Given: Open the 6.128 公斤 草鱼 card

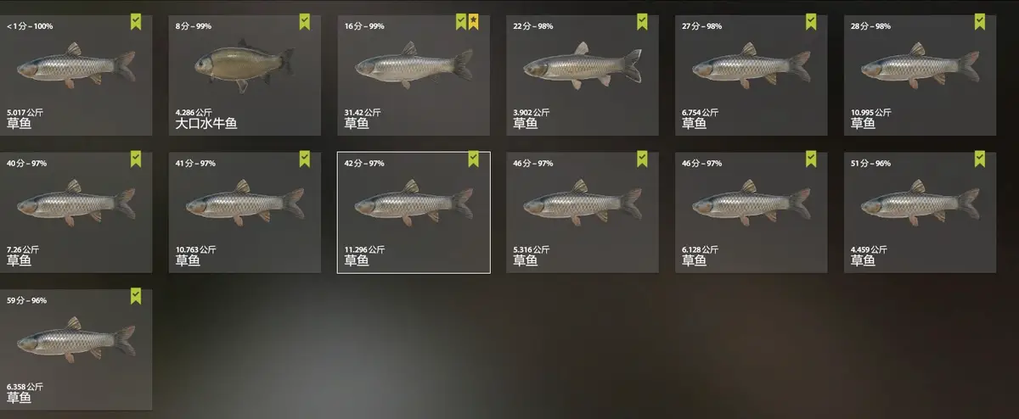Looking at the screenshot, I should coord(752,213).
